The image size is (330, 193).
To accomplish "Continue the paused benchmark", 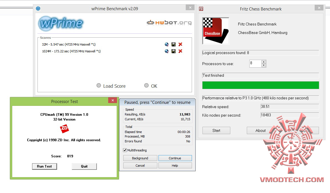I will tap(175, 158).
